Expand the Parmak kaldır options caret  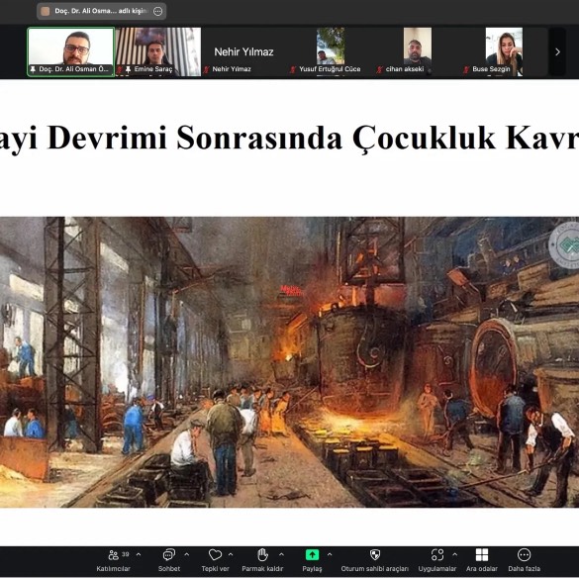point(281,554)
